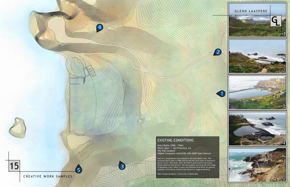The width and height of the screenshot is (290, 187).
Task: Select the blue map marker numbered 2
Action: [218, 52]
